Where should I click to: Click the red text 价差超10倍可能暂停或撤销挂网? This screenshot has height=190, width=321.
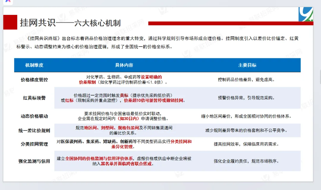coord(154,100)
